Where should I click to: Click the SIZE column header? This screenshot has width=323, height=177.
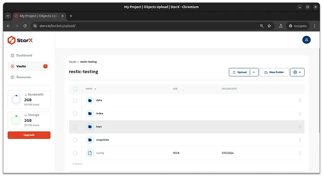(175, 89)
